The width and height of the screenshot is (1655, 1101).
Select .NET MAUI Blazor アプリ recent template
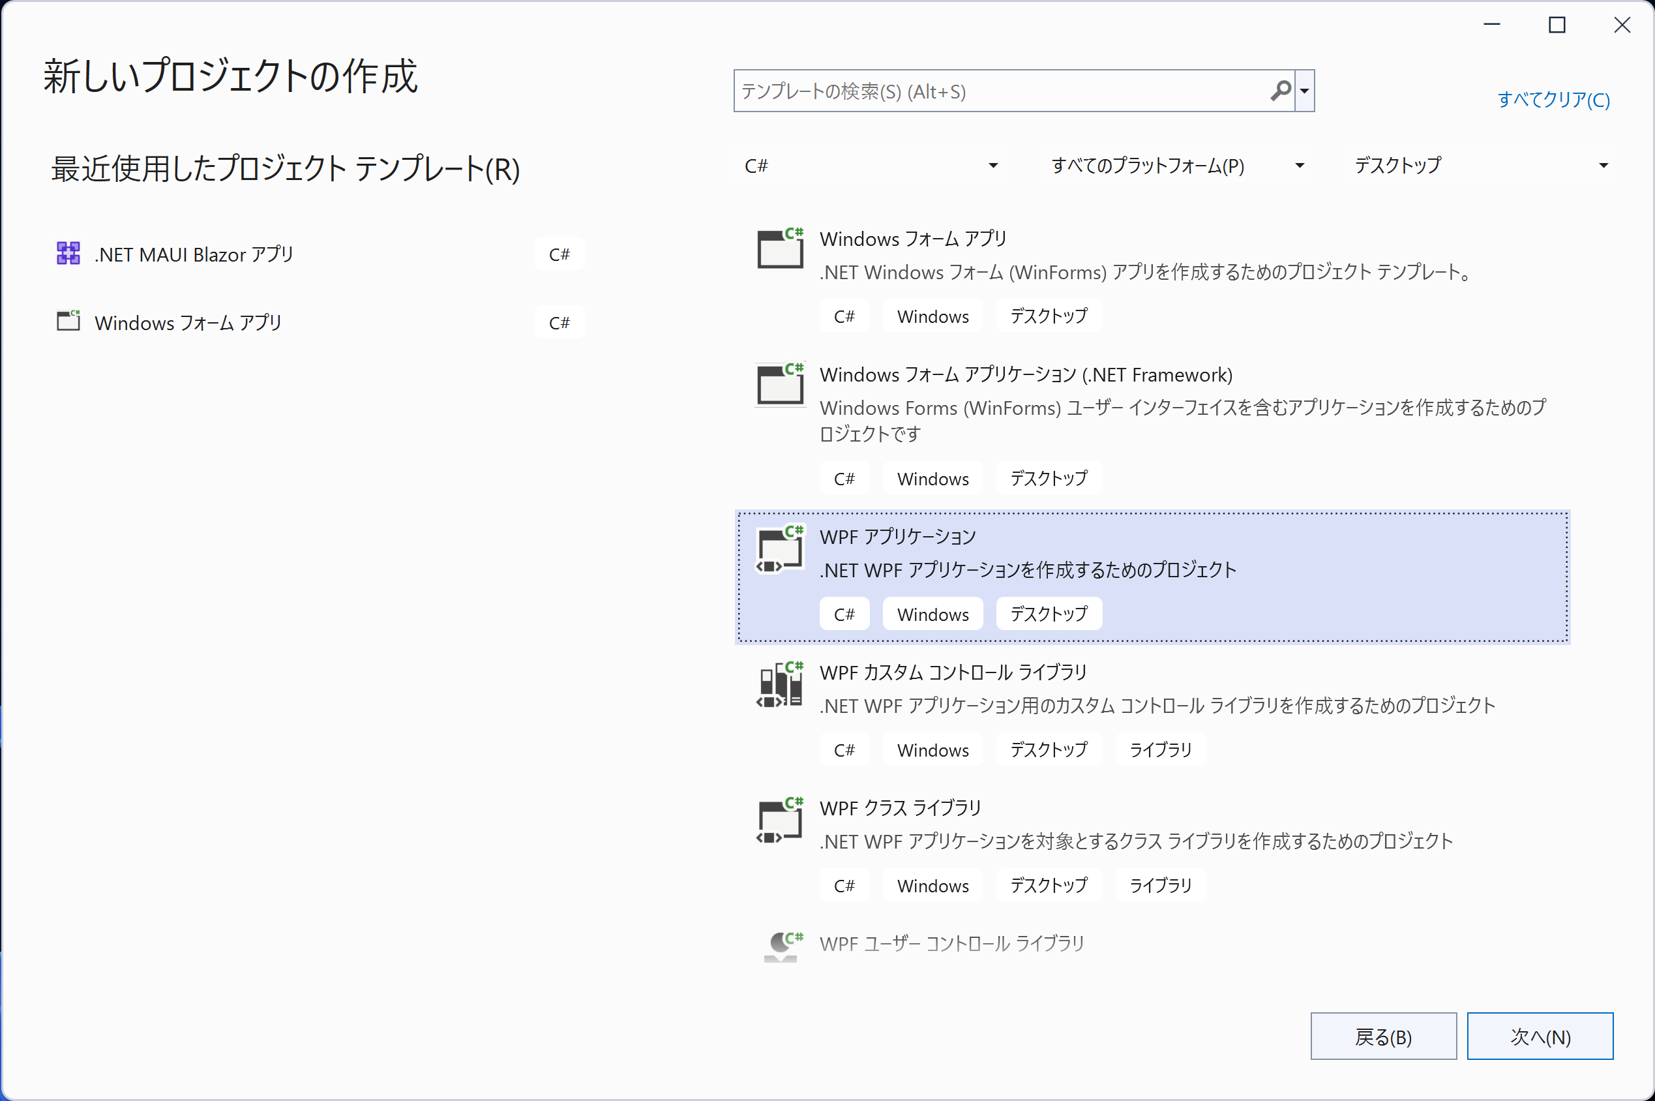point(320,254)
